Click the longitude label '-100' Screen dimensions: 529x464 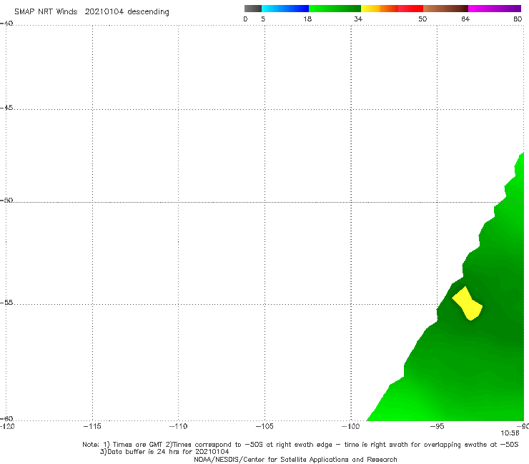pyautogui.click(x=350, y=426)
